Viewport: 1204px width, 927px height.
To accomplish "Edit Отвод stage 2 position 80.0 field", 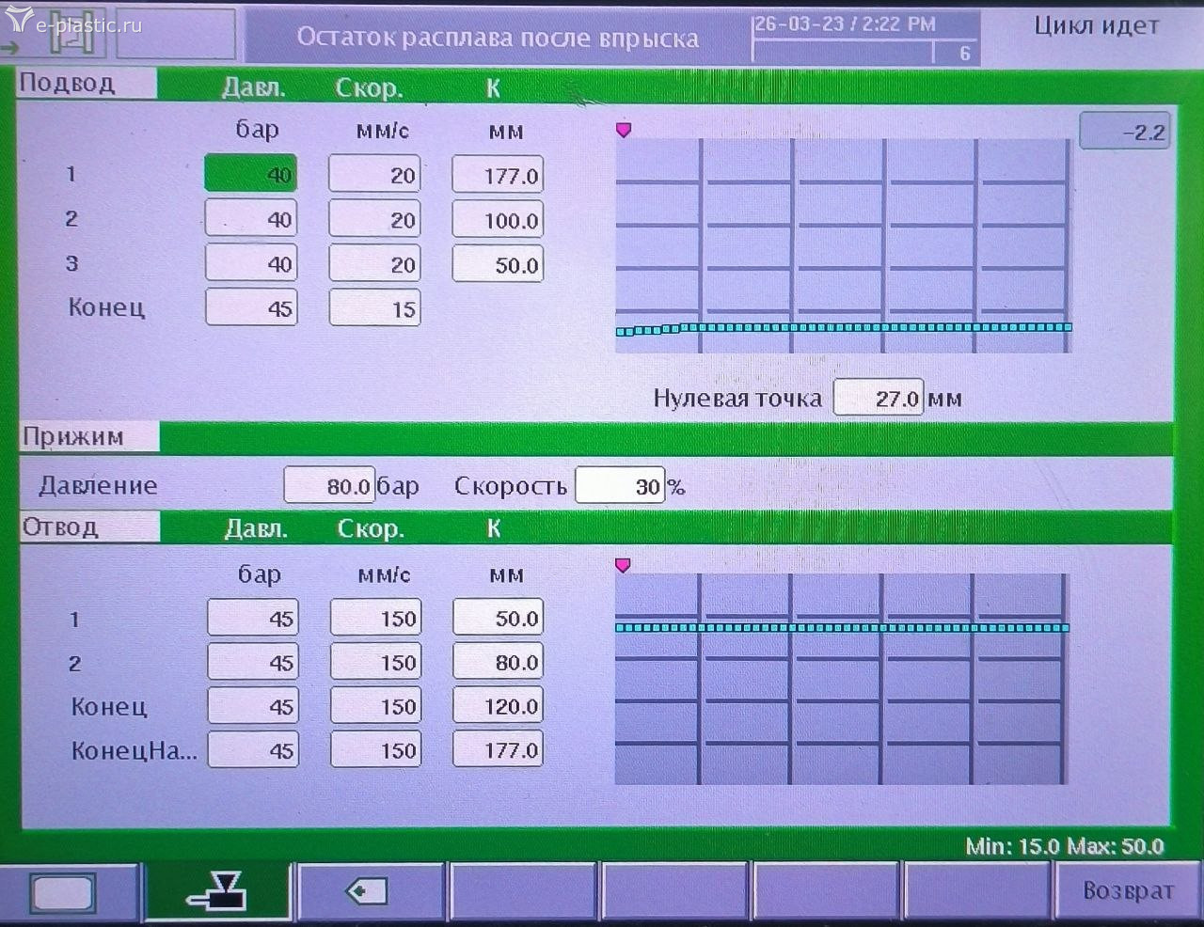I will coord(499,663).
